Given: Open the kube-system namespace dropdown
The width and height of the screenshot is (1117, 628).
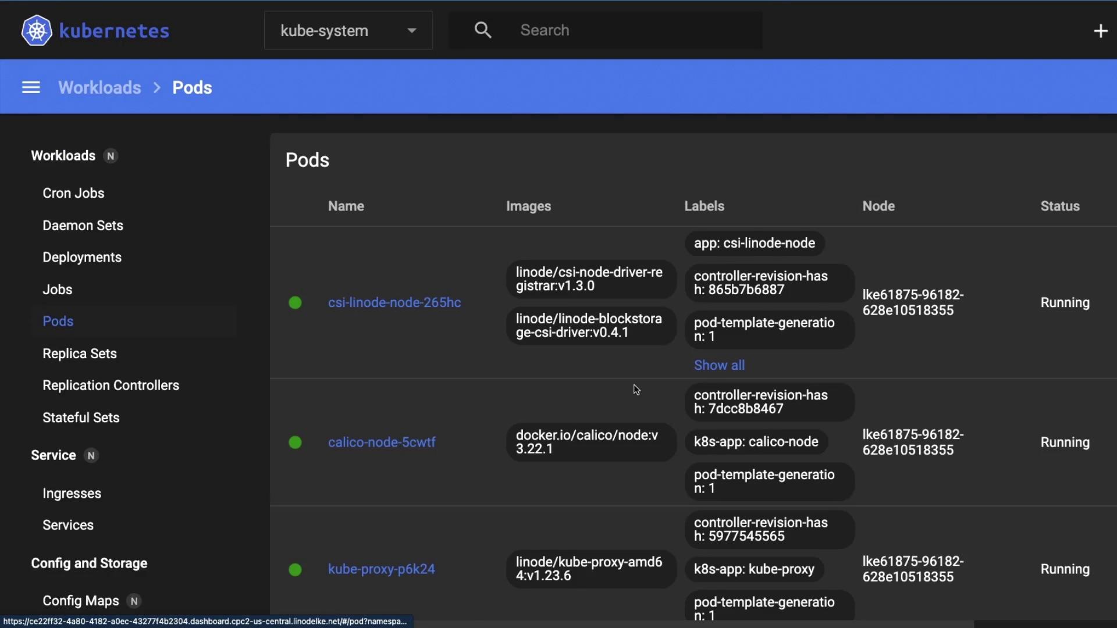Looking at the screenshot, I should coord(348,30).
